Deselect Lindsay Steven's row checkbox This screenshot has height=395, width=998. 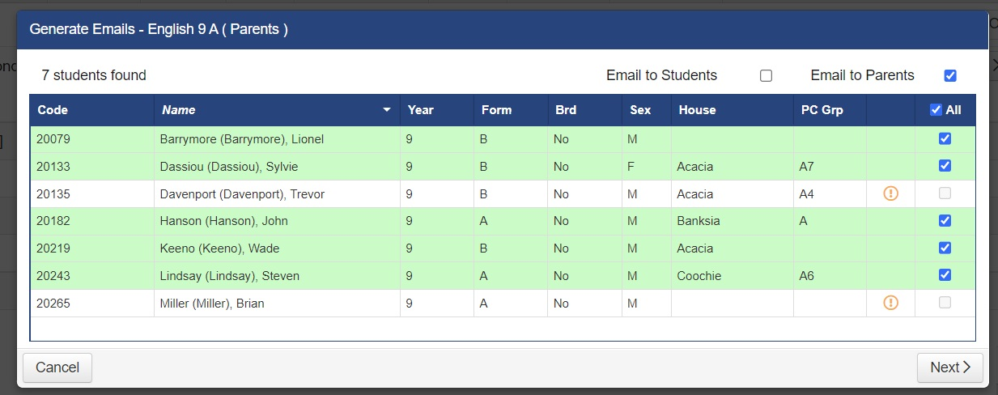945,275
